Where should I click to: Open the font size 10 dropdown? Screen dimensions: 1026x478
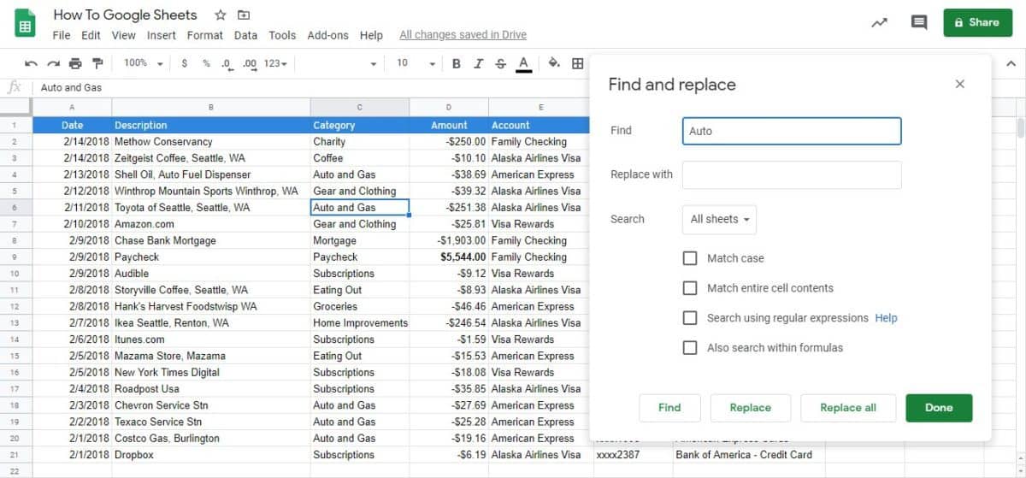[x=416, y=63]
